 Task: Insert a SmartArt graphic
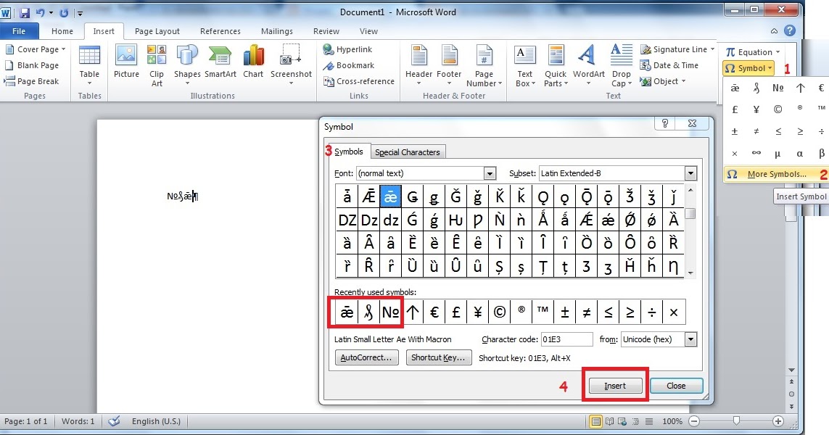pyautogui.click(x=220, y=62)
